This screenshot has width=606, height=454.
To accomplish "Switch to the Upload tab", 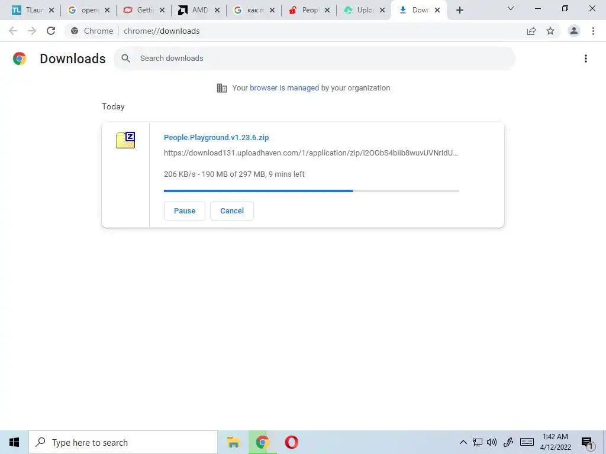I will click(x=365, y=10).
